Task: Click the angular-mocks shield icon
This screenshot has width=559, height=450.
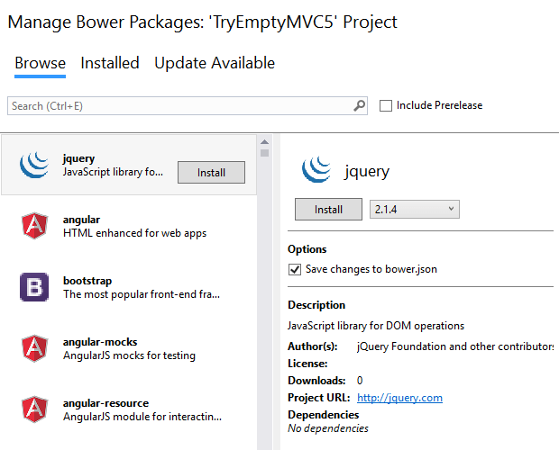Action: (x=34, y=348)
